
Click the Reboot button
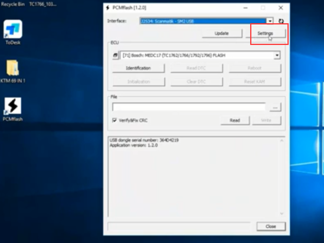point(255,68)
